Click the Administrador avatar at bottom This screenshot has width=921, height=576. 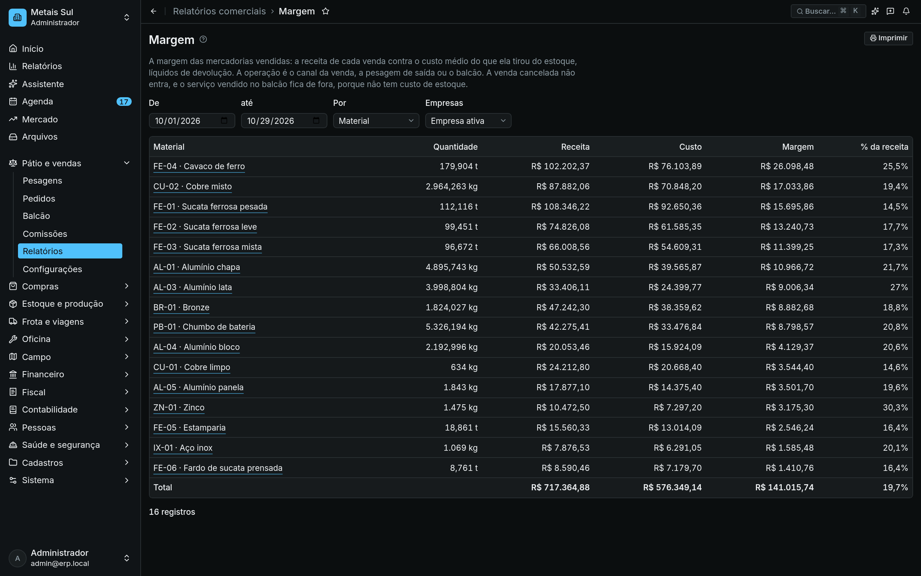tap(18, 558)
